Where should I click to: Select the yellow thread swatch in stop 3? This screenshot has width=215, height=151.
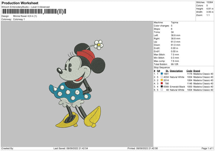coord(162,80)
